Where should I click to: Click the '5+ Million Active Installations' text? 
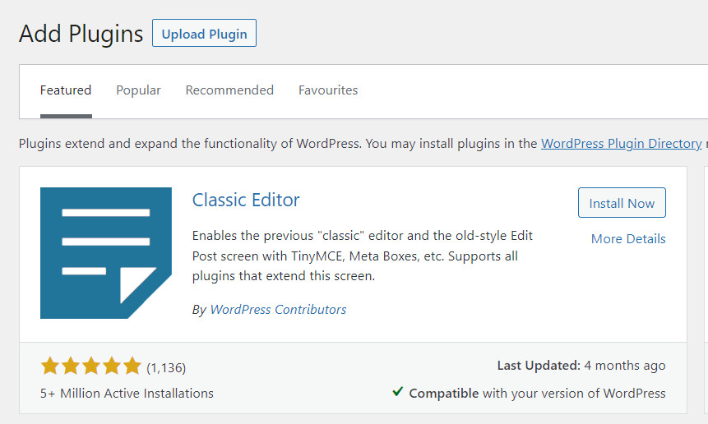pyautogui.click(x=127, y=394)
